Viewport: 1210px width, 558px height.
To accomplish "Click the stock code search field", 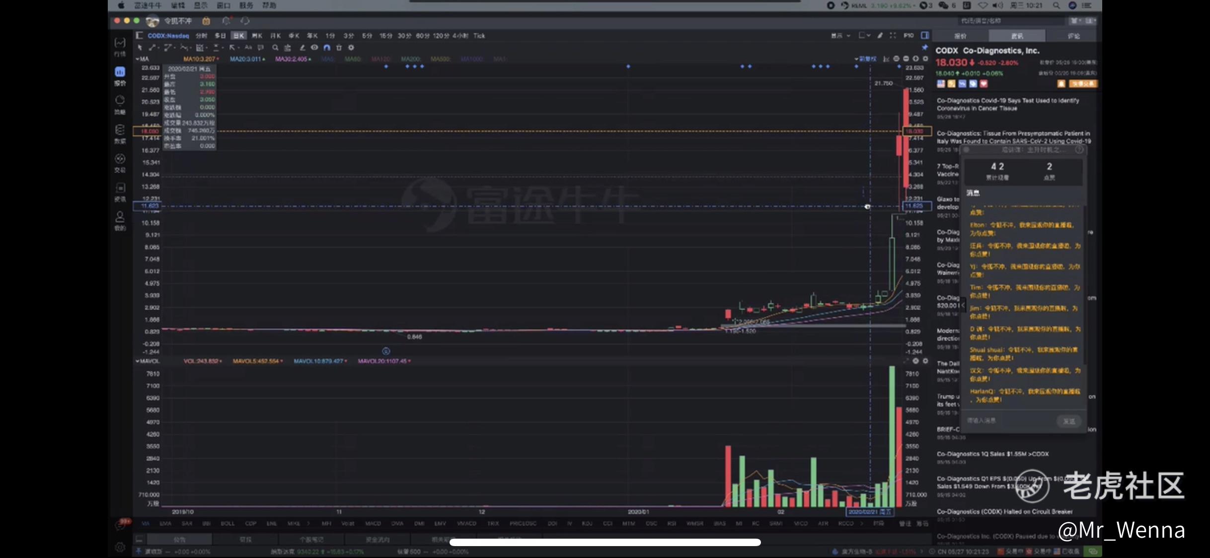I will [x=1008, y=21].
